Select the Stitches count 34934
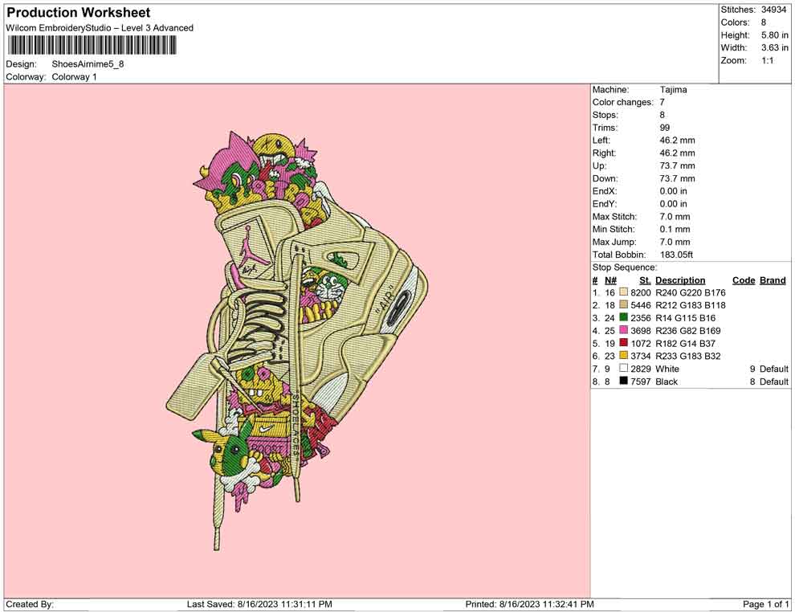The height and width of the screenshot is (612, 795). 774,10
